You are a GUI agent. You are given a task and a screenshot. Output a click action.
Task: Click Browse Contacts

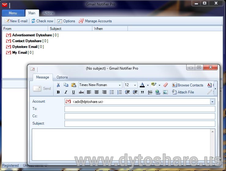pyautogui.click(x=188, y=85)
